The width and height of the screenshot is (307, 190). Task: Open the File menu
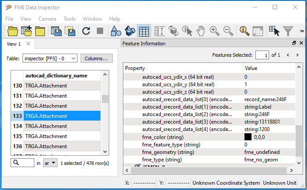coord(9,19)
